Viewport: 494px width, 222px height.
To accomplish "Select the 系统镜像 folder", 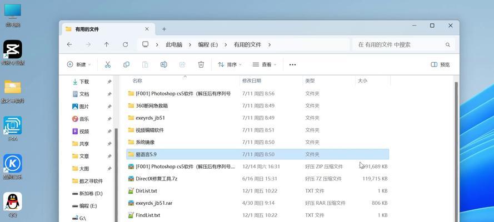I will [x=257, y=142].
